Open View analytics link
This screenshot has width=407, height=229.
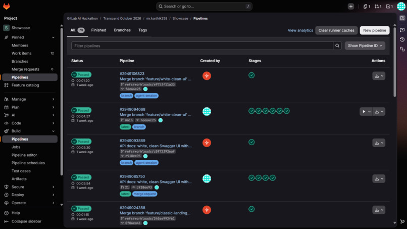click(300, 30)
